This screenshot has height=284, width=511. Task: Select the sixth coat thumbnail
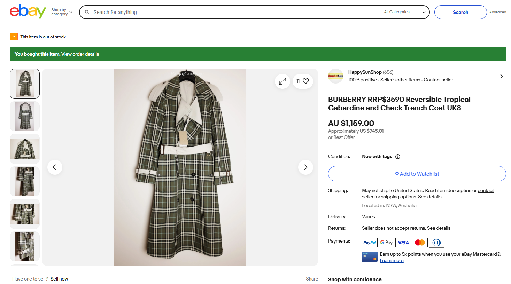point(25,246)
